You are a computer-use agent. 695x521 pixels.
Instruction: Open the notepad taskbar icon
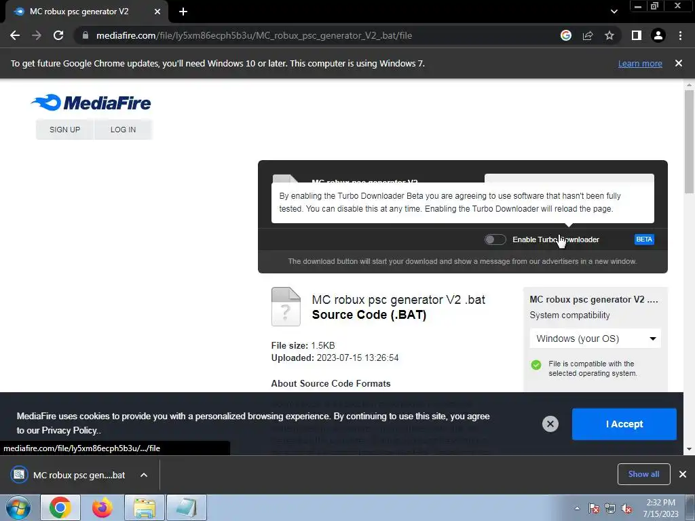187,507
